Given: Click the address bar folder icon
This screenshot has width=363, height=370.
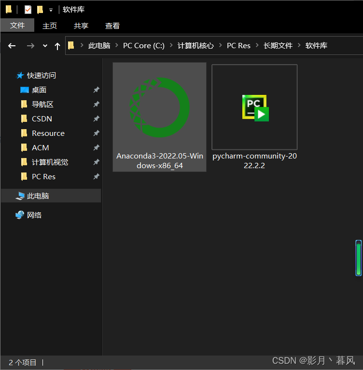Looking at the screenshot, I should point(71,45).
